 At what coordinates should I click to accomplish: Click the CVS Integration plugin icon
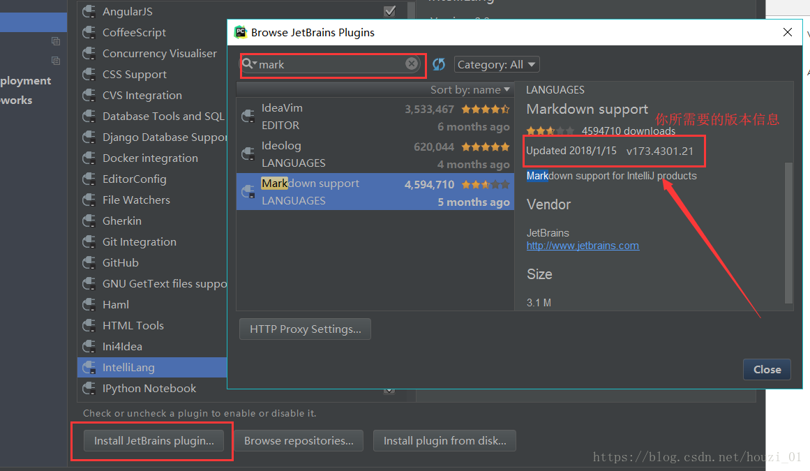pyautogui.click(x=89, y=95)
